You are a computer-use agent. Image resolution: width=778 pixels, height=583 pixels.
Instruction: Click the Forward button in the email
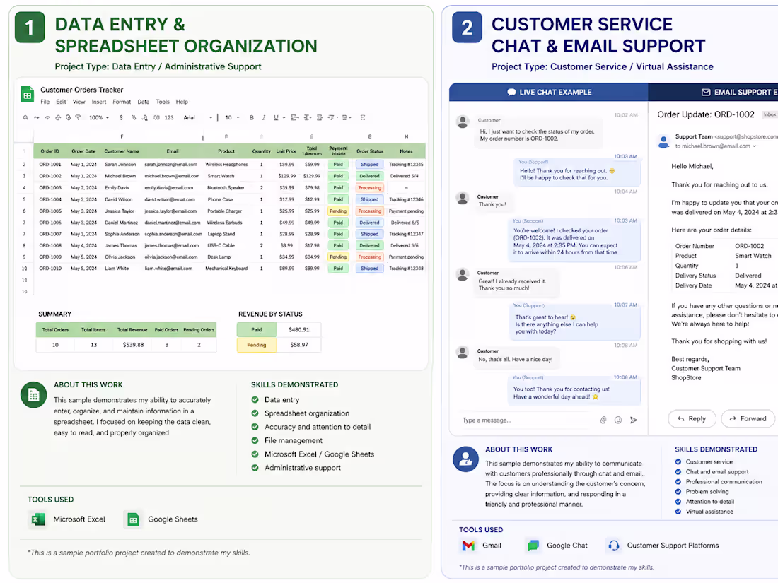click(748, 419)
